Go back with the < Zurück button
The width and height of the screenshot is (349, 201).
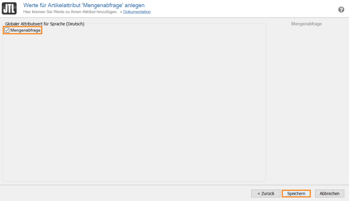point(265,193)
